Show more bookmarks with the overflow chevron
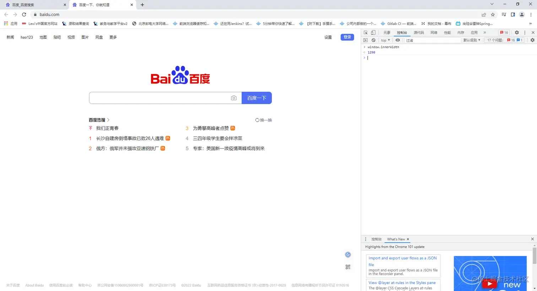Screen dimensions: 537x291 coord(531,23)
